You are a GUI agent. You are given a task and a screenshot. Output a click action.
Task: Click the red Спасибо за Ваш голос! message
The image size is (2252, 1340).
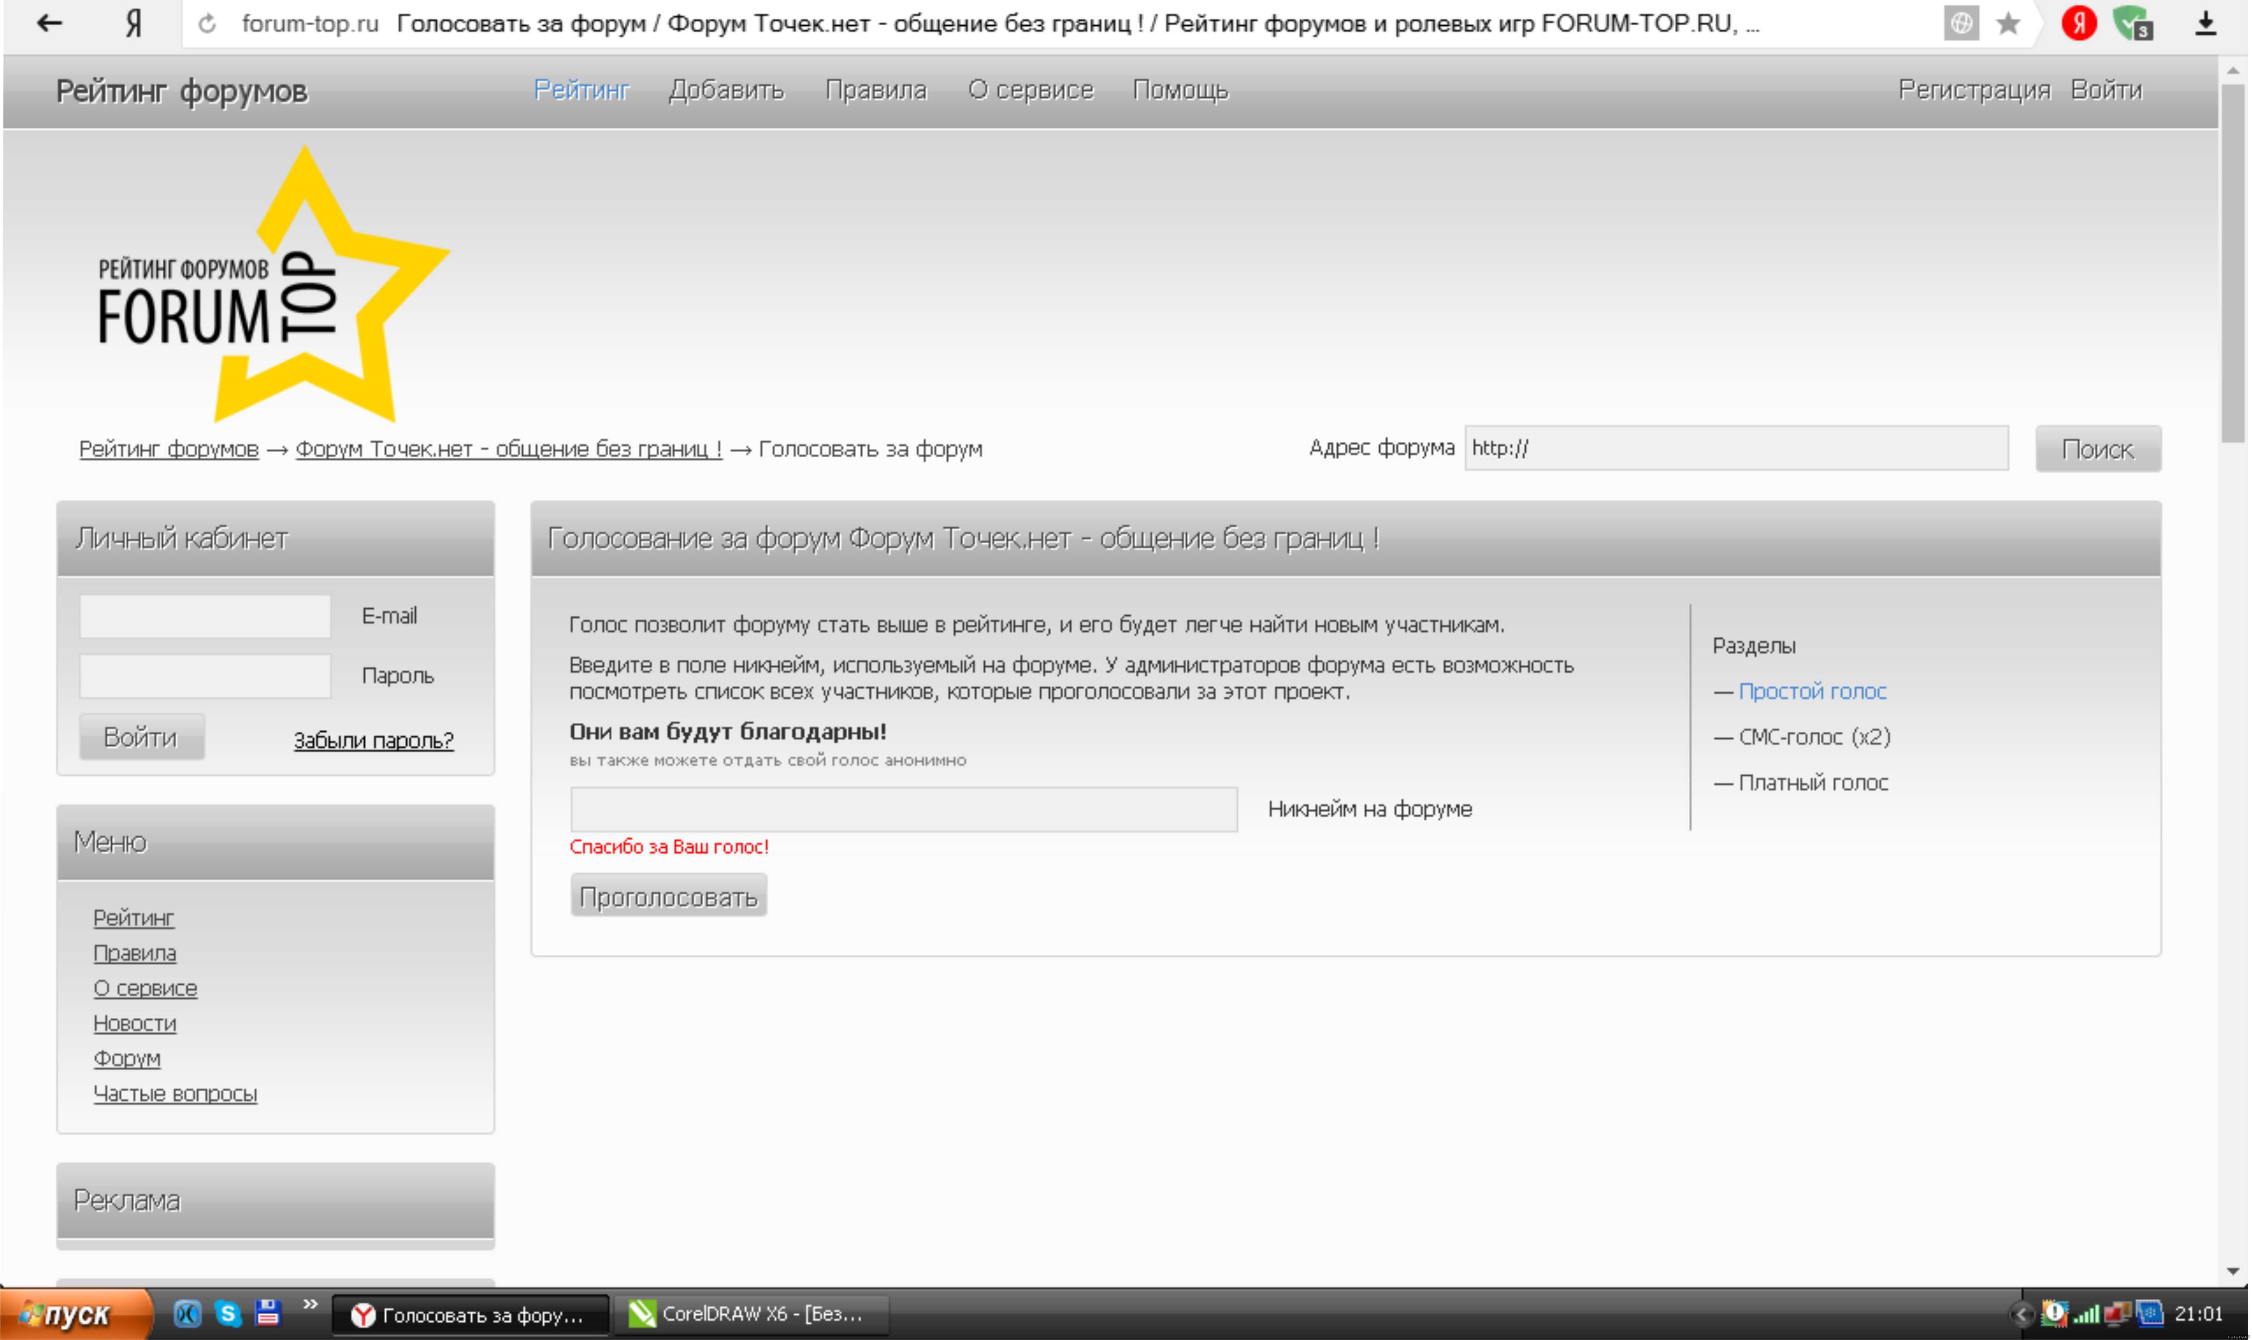(x=669, y=847)
